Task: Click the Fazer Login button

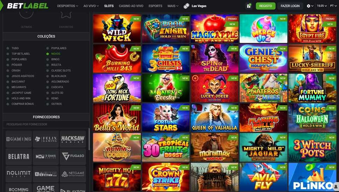Action: tap(290, 6)
